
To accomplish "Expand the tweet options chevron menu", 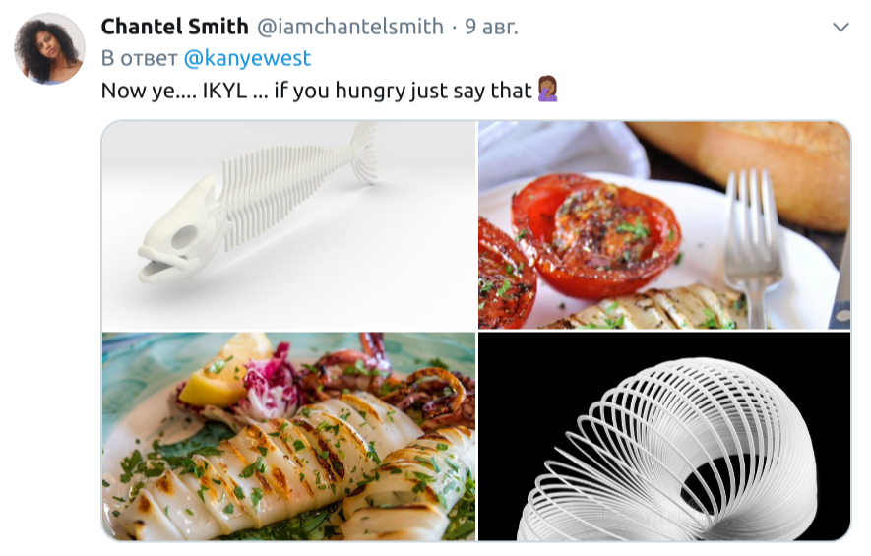I will click(x=840, y=27).
